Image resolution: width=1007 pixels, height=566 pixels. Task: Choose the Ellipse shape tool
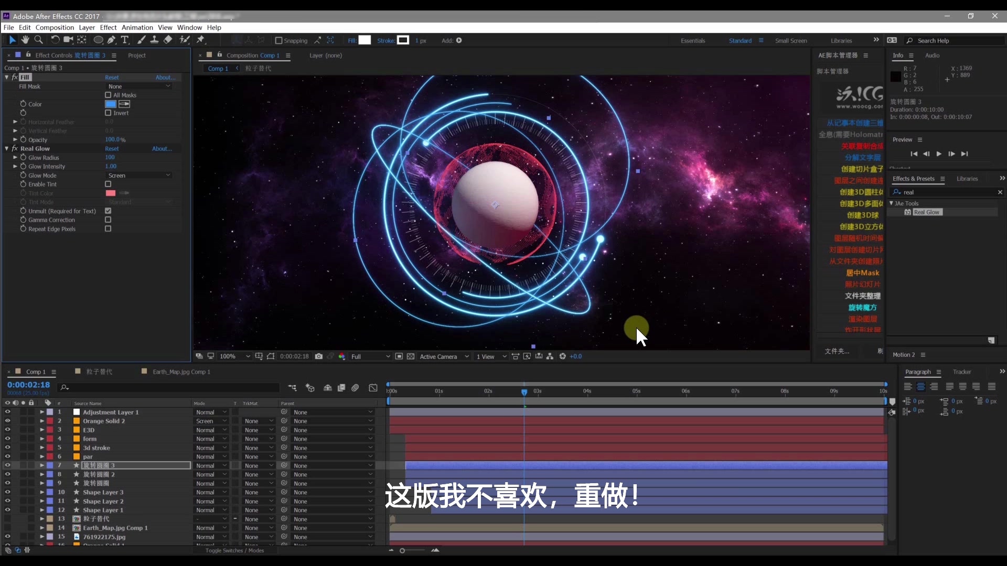(x=98, y=40)
